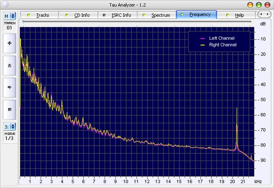
Task: Click the Right Channel yellow legend swatch
Action: (202, 45)
